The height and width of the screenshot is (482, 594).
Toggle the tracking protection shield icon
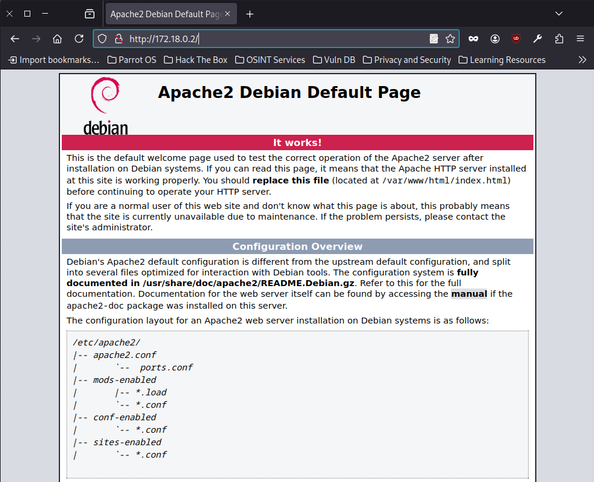[x=102, y=39]
